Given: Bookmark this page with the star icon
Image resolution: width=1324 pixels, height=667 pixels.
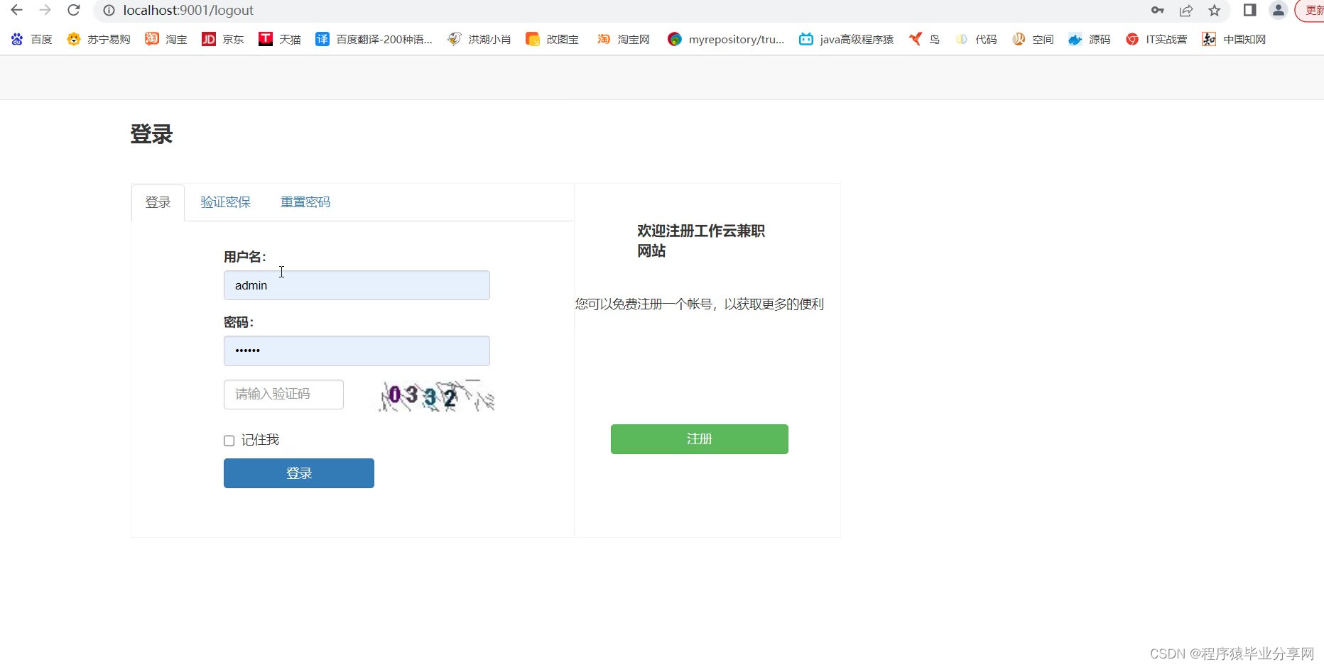Looking at the screenshot, I should click(x=1215, y=10).
